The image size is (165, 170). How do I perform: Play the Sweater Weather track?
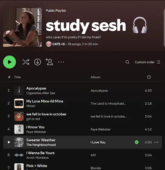point(9,142)
